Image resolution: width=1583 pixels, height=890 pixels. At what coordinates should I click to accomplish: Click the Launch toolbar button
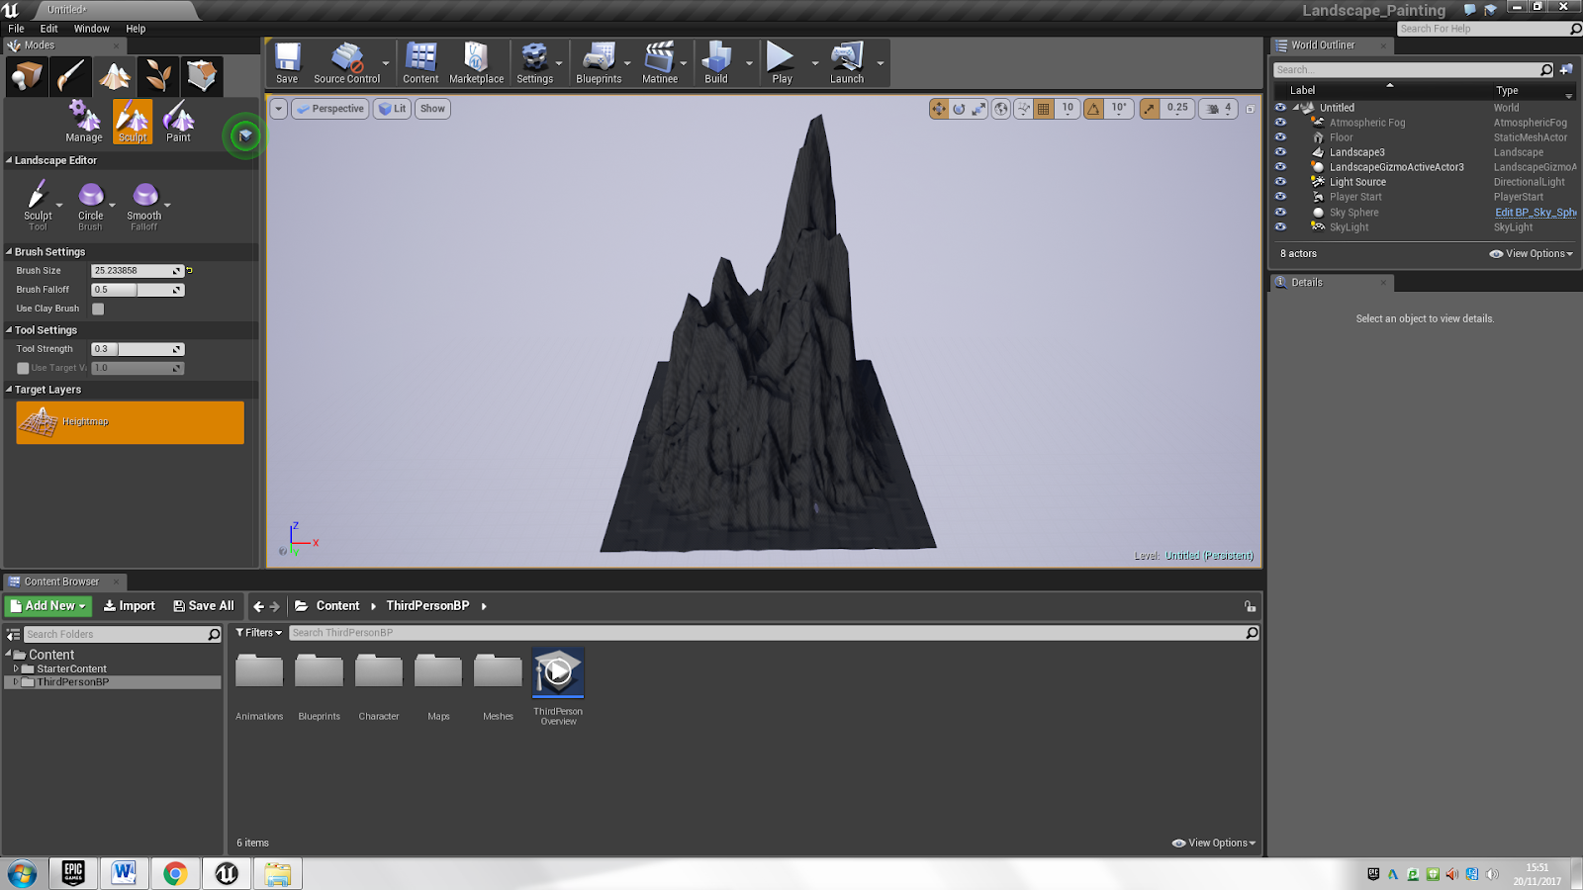click(847, 63)
